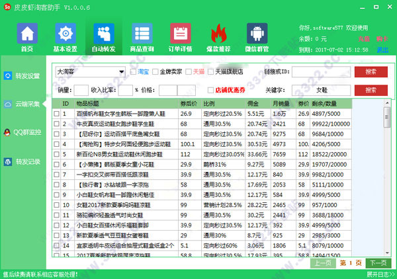Click the vertical scrollbar thumb

[x=387, y=118]
